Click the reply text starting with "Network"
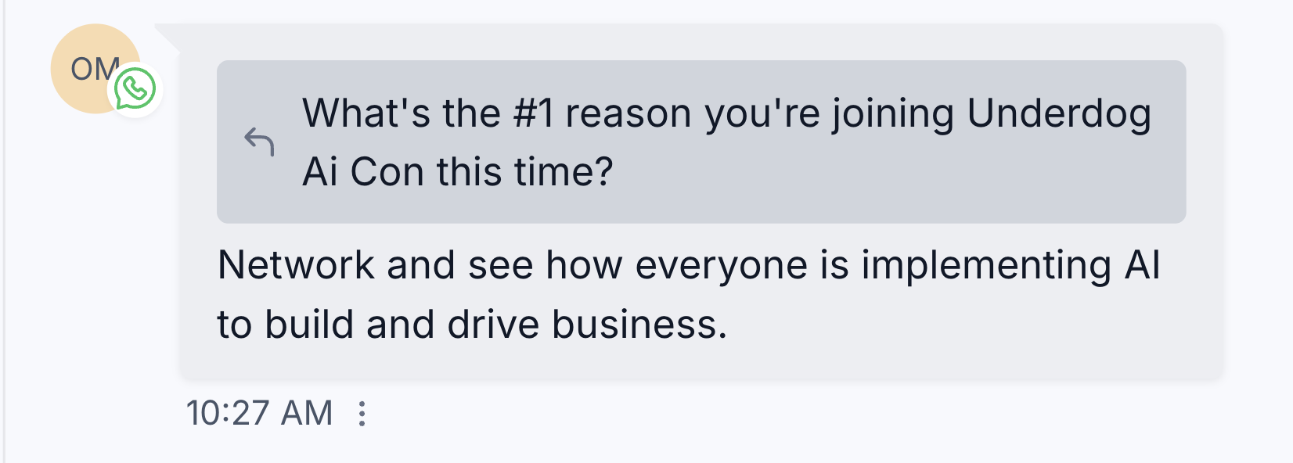Image resolution: width=1293 pixels, height=463 pixels. click(x=296, y=265)
